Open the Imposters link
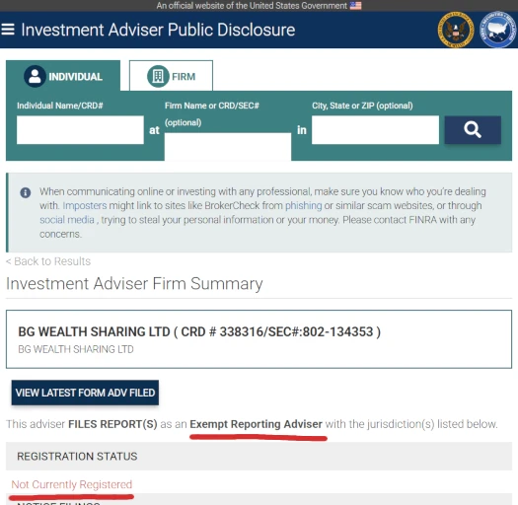 [85, 205]
